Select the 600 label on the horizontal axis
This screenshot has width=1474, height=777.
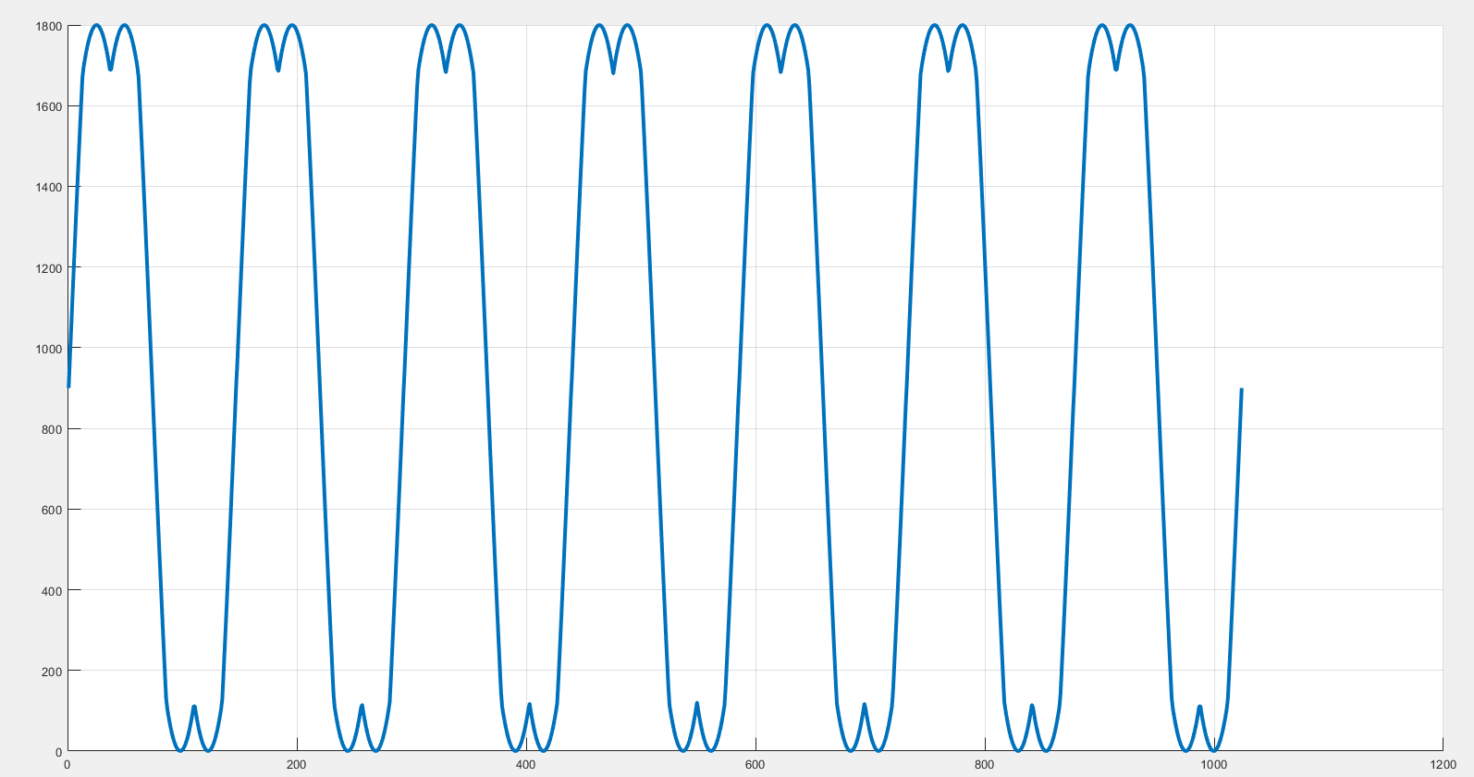point(755,764)
